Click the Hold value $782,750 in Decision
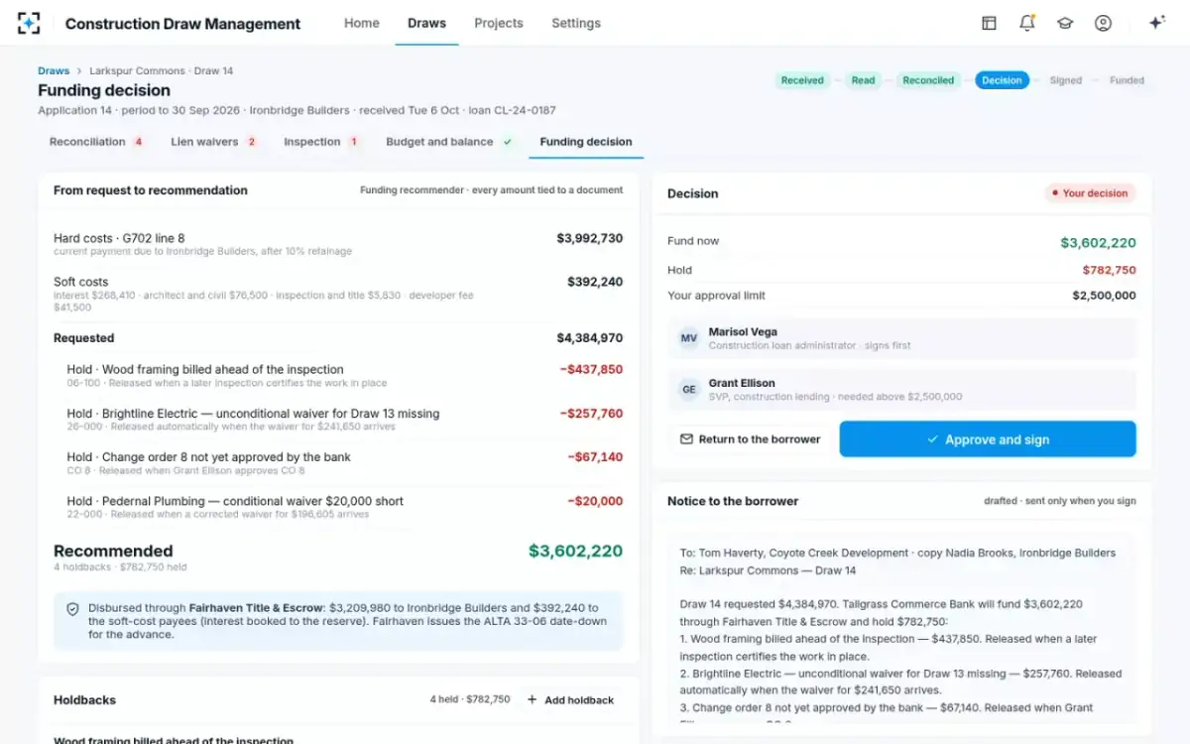 click(x=1110, y=270)
